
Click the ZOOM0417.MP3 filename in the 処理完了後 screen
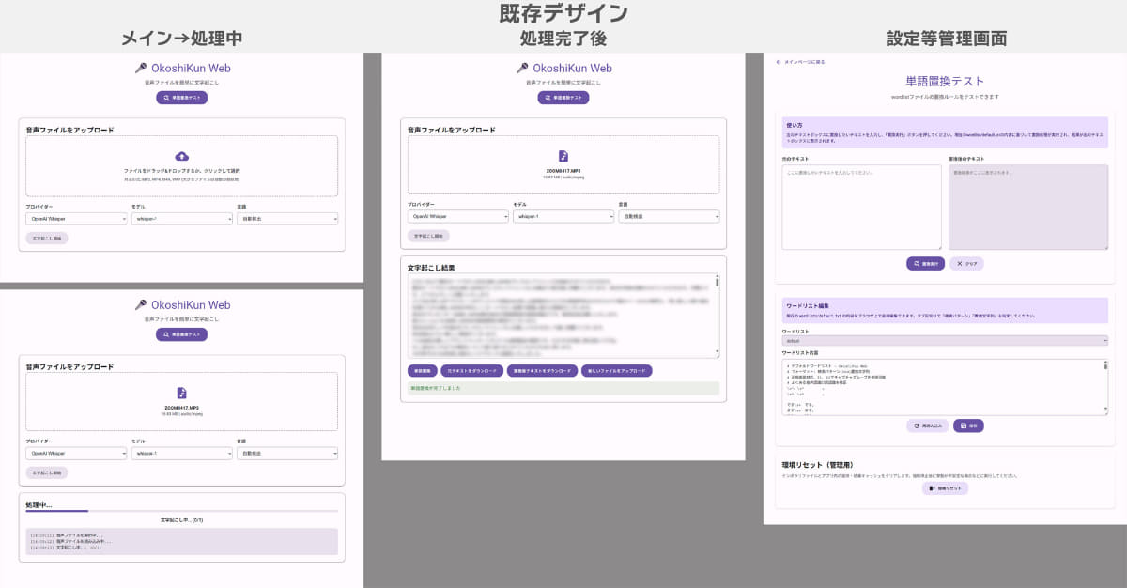(x=563, y=171)
